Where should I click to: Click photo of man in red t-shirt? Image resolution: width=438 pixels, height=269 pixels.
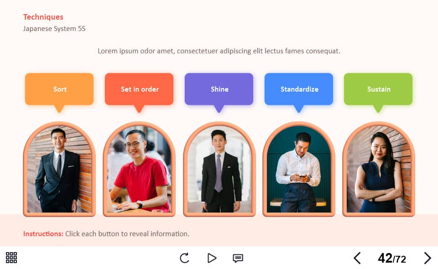pyautogui.click(x=139, y=169)
